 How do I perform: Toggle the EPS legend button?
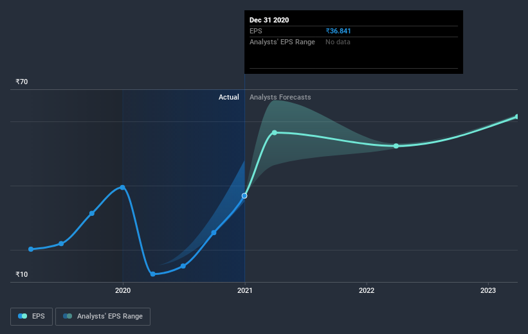click(x=32, y=316)
